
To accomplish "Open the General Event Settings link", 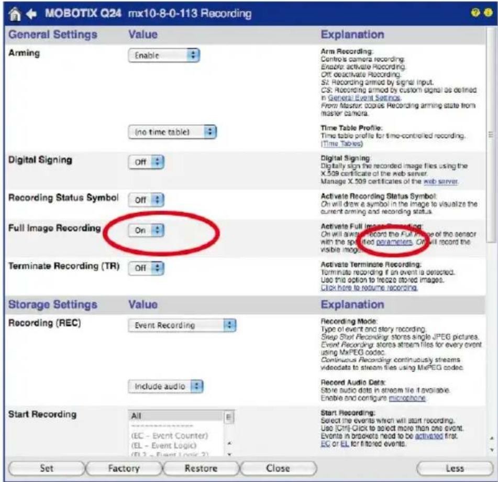I will [x=364, y=97].
